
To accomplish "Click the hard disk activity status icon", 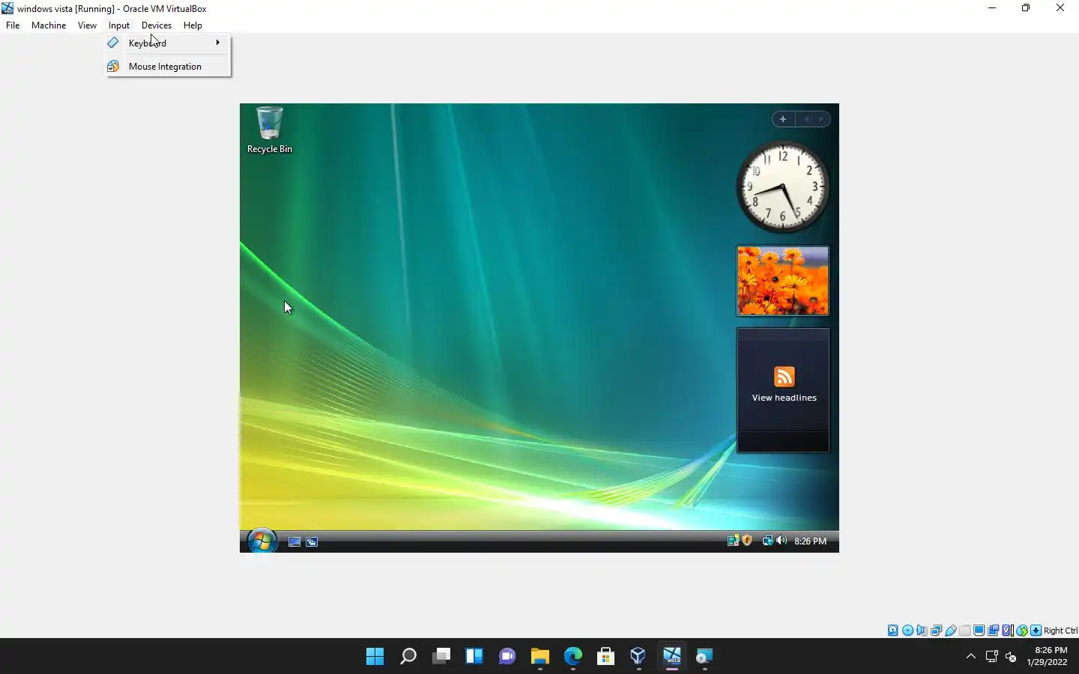I will click(893, 631).
